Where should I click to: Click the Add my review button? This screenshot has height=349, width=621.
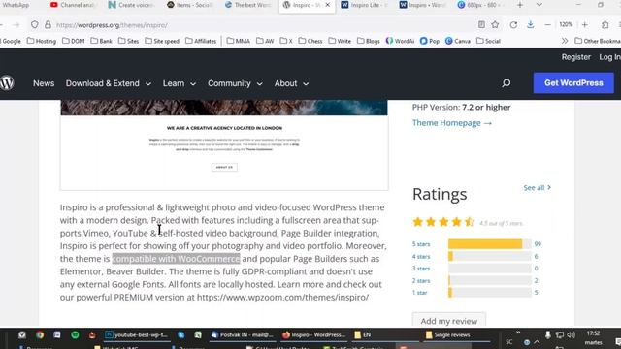(x=448, y=321)
